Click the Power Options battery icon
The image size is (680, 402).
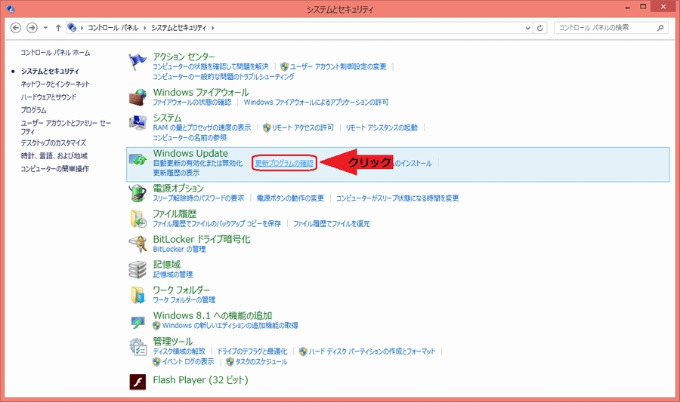coord(138,193)
